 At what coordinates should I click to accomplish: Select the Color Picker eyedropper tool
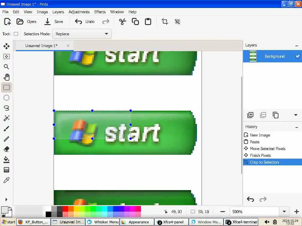[x=6, y=180]
